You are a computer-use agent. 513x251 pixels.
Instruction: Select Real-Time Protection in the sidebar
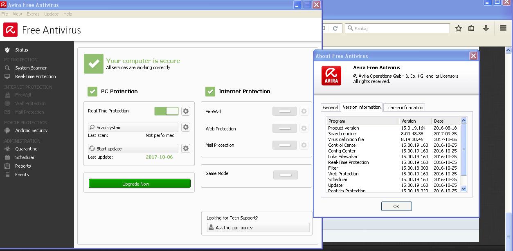[x=35, y=76]
